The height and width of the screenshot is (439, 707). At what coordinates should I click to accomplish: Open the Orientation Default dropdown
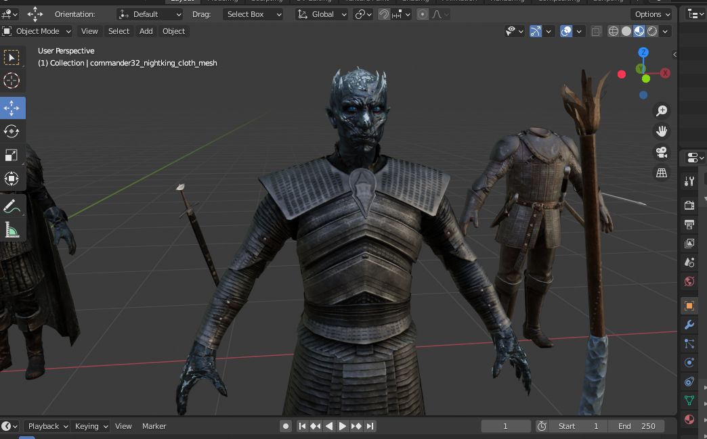click(x=150, y=14)
